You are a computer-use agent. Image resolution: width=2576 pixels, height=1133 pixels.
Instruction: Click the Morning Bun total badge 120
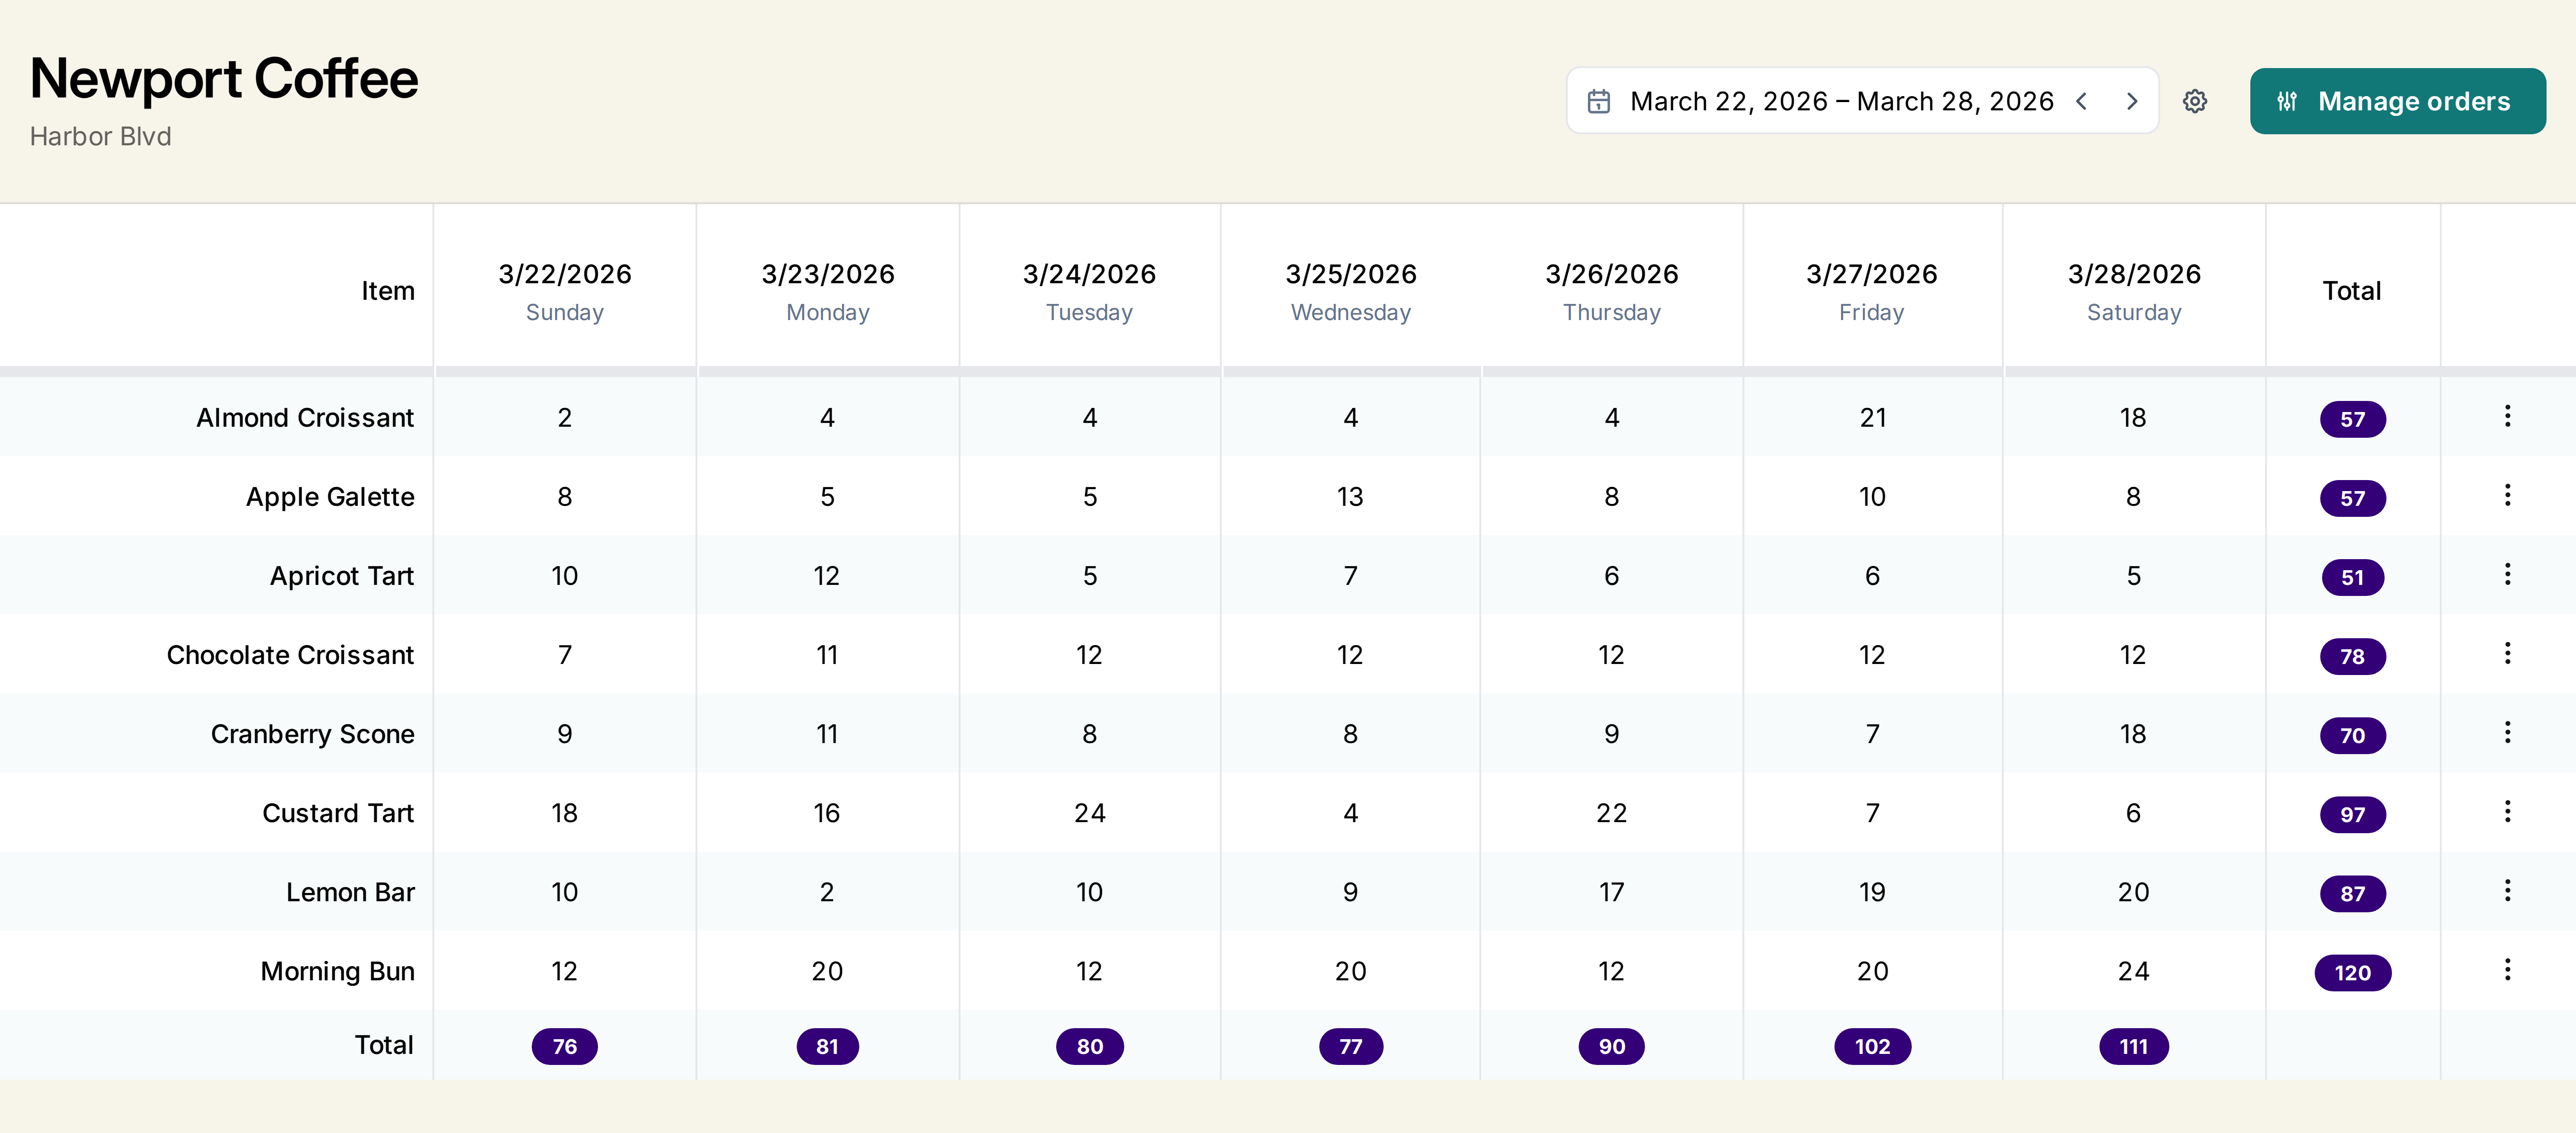(2351, 972)
